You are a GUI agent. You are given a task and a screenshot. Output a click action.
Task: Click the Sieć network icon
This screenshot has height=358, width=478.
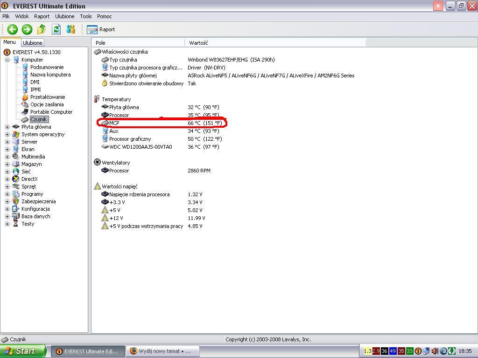pos(16,172)
